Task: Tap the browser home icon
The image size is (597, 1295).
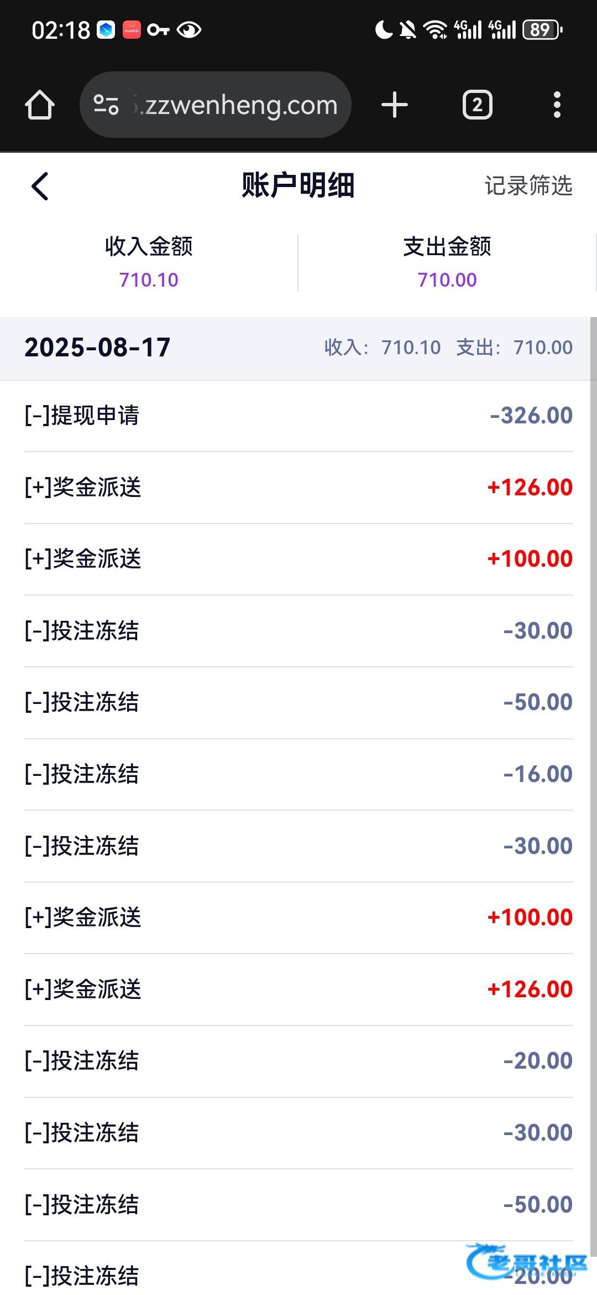Action: click(x=40, y=105)
